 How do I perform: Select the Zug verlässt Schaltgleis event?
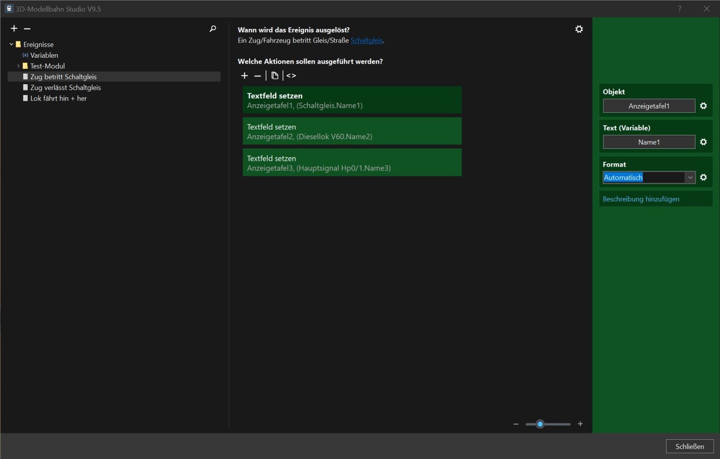point(66,88)
